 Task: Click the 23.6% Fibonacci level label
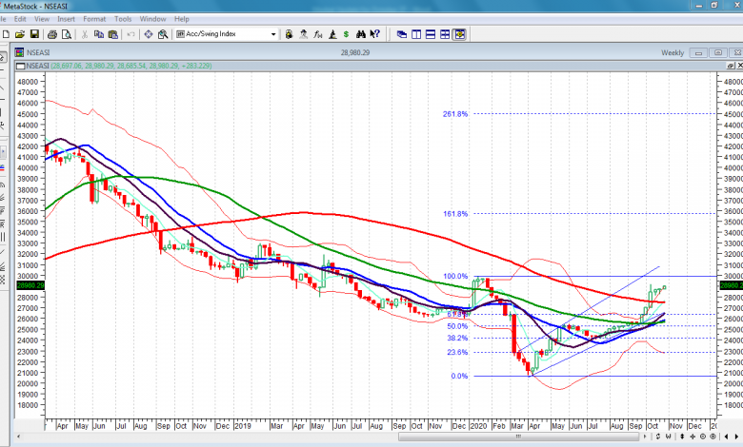457,352
